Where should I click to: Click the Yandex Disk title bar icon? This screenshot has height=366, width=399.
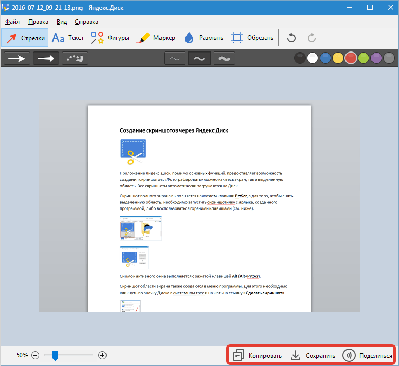point(5,7)
